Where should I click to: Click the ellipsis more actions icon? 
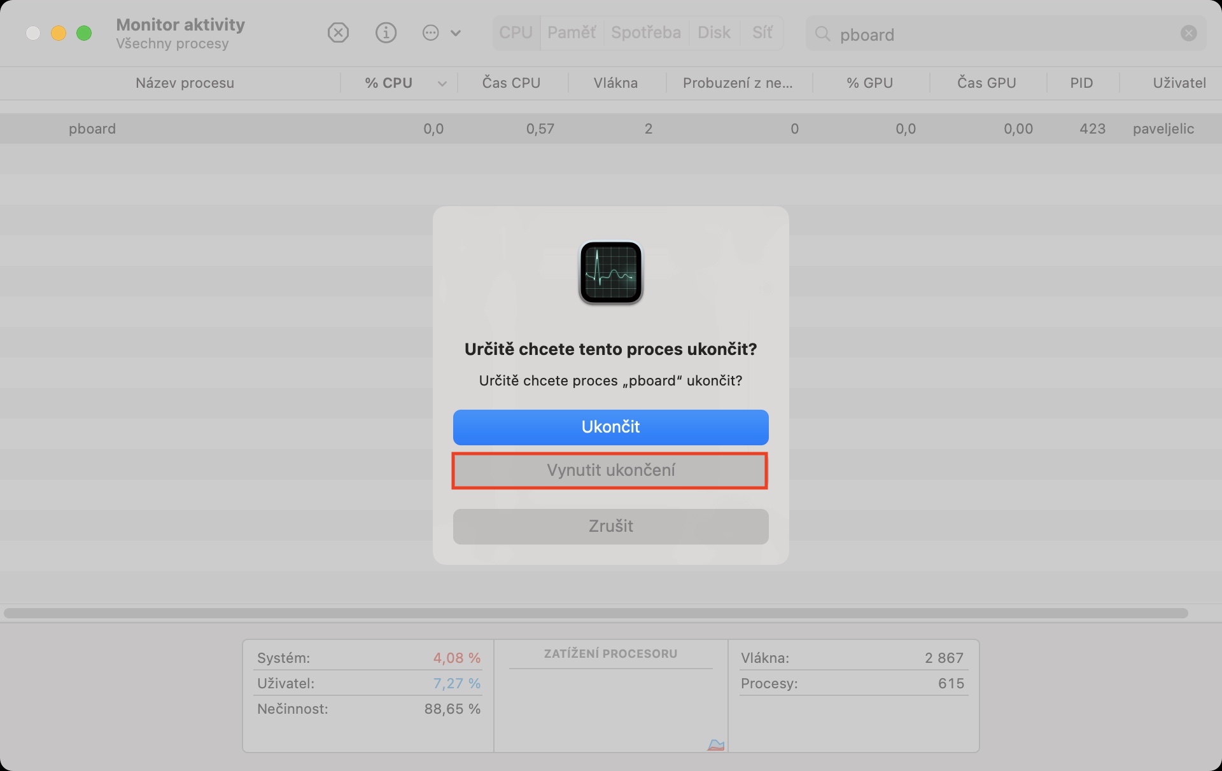pyautogui.click(x=431, y=32)
